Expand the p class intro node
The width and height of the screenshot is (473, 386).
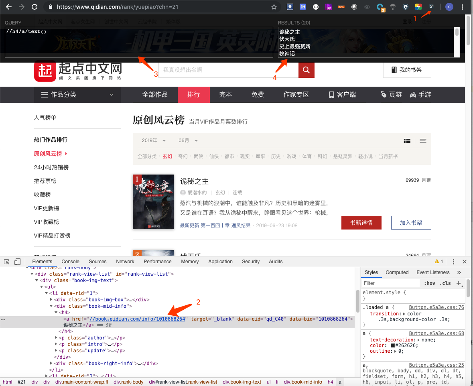(56, 344)
